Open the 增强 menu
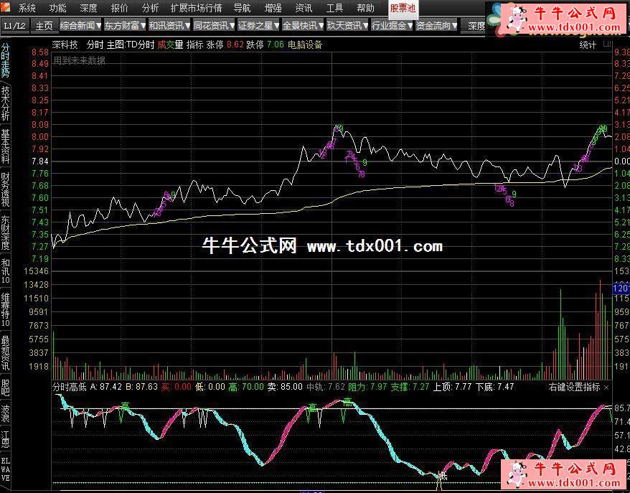The width and height of the screenshot is (630, 493). point(273,8)
